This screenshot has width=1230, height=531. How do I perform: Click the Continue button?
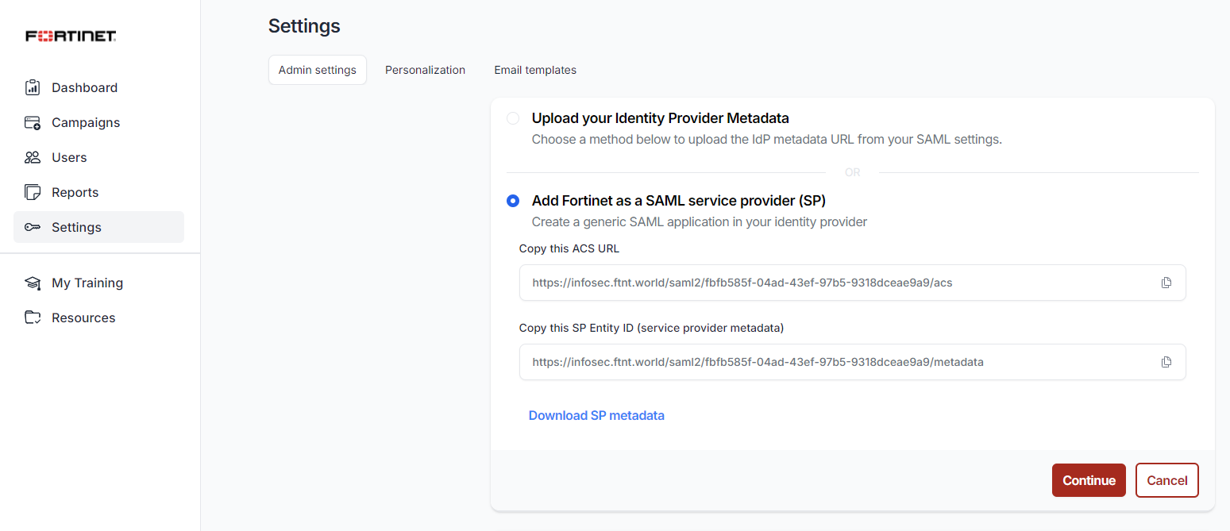pos(1089,480)
